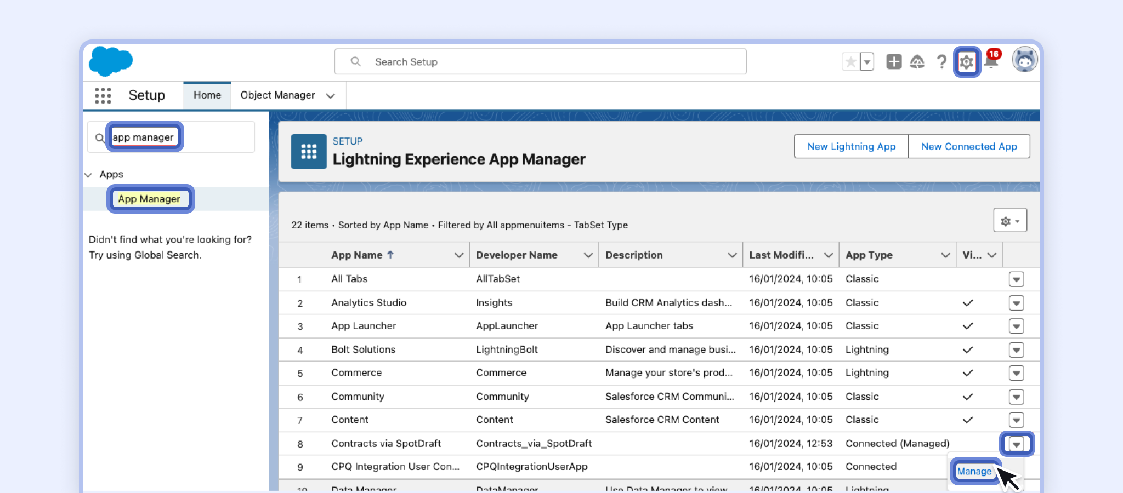Open the row actions menu for Commerce
The image size is (1123, 493).
1017,373
